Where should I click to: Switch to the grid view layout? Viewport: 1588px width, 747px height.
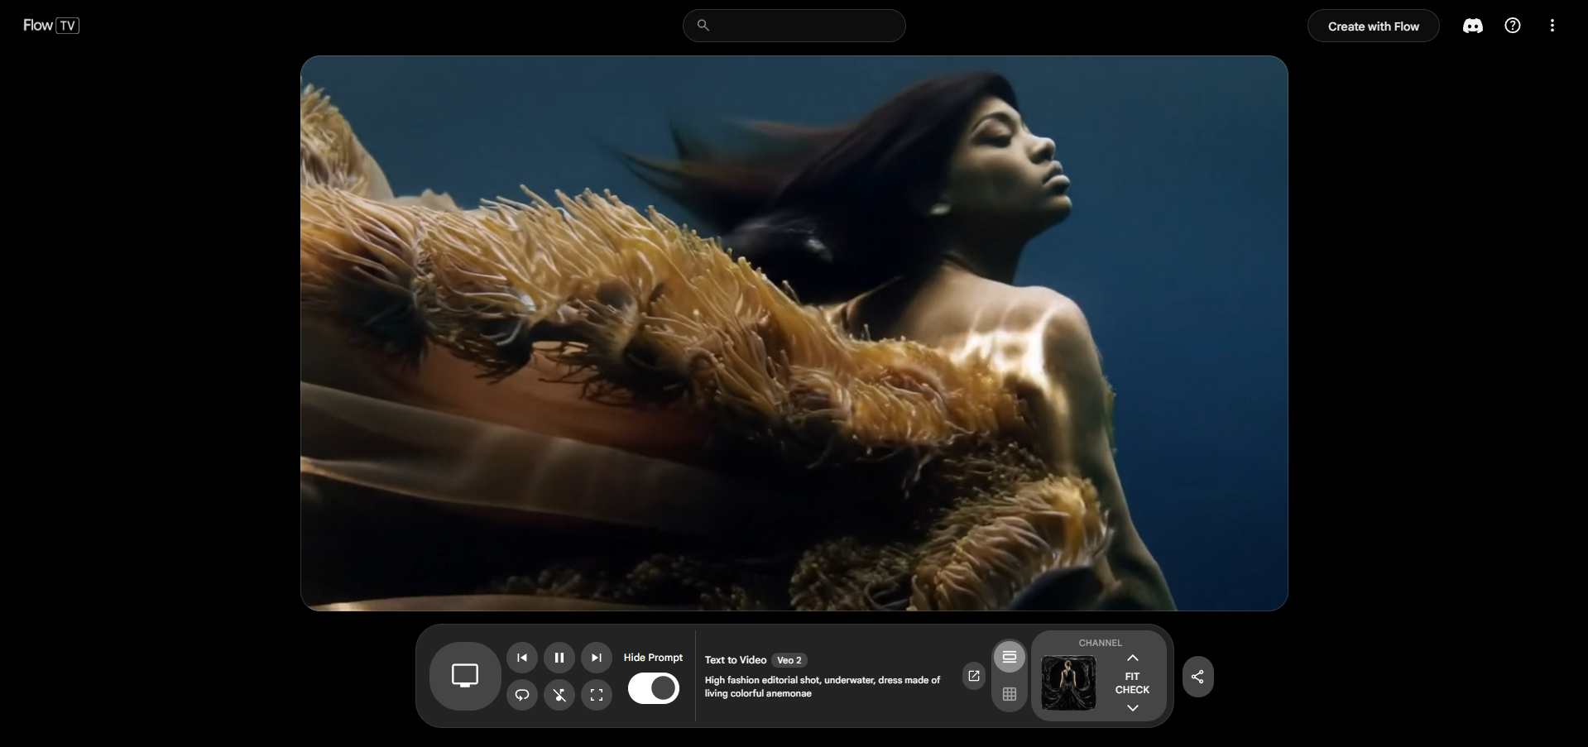click(x=1010, y=695)
